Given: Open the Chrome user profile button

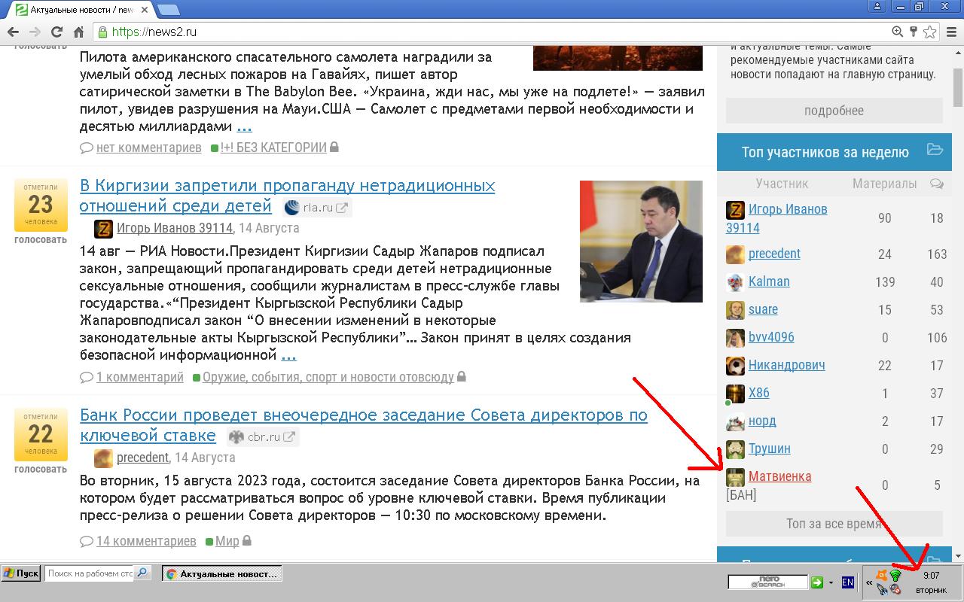Looking at the screenshot, I should (x=877, y=7).
